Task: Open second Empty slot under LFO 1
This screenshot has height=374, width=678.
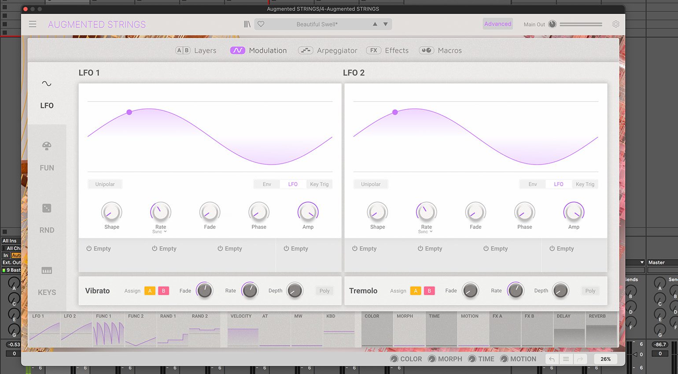Action: tap(164, 249)
